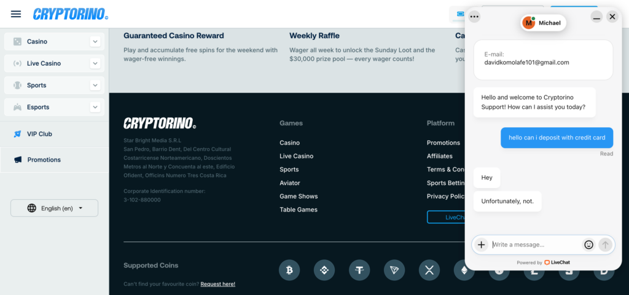Open the Aviator footer link
Image resolution: width=629 pixels, height=295 pixels.
click(290, 183)
